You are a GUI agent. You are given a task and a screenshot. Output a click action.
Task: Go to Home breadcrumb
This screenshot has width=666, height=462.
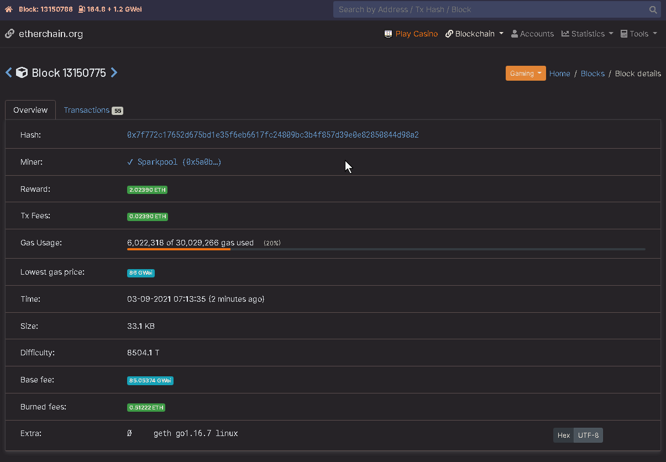pos(559,73)
